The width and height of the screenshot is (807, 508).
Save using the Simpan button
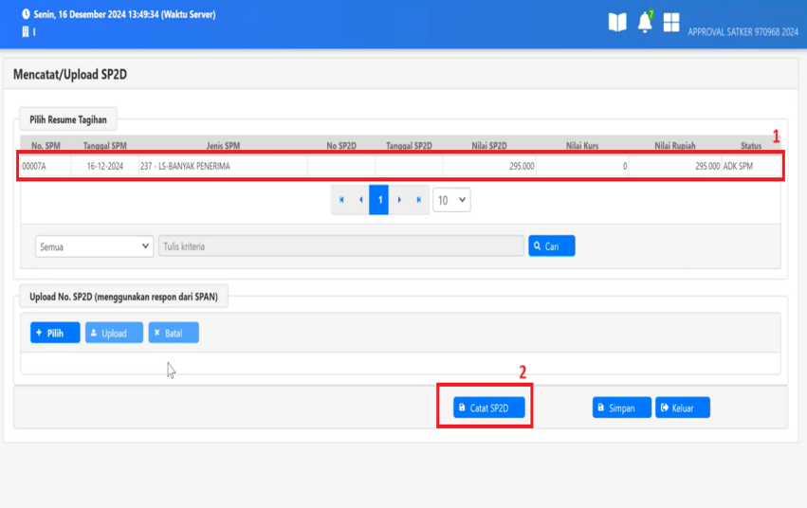[x=621, y=408]
